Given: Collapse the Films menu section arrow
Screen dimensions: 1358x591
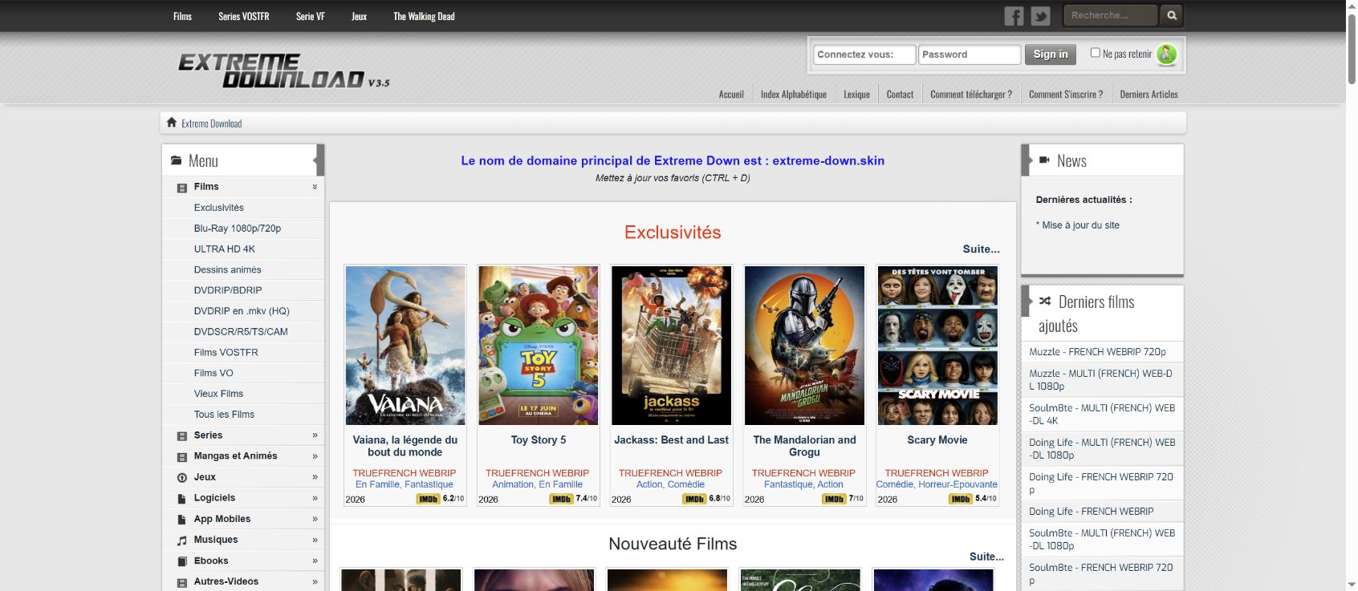Looking at the screenshot, I should (x=315, y=187).
